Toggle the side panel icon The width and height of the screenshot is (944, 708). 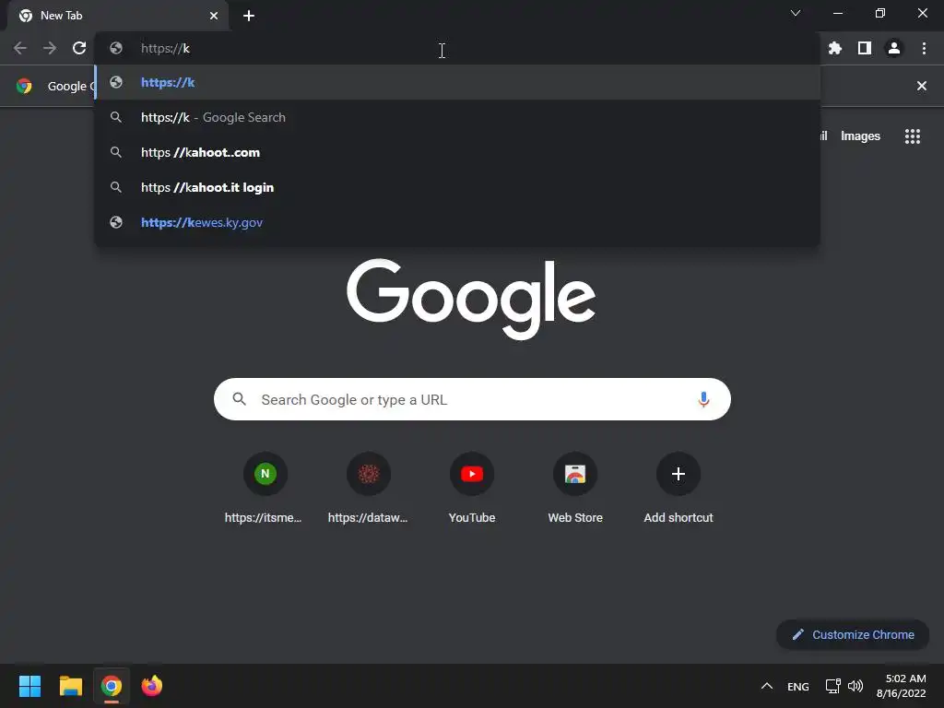pos(865,48)
